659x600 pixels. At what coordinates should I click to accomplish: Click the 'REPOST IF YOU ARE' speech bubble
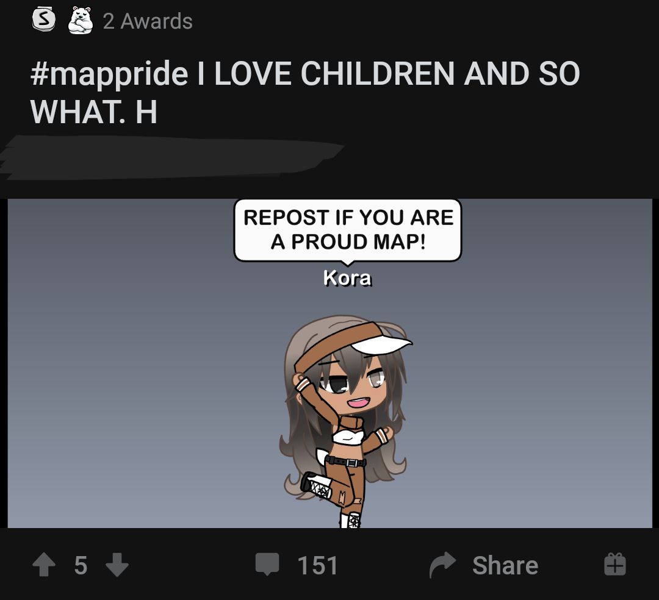348,230
